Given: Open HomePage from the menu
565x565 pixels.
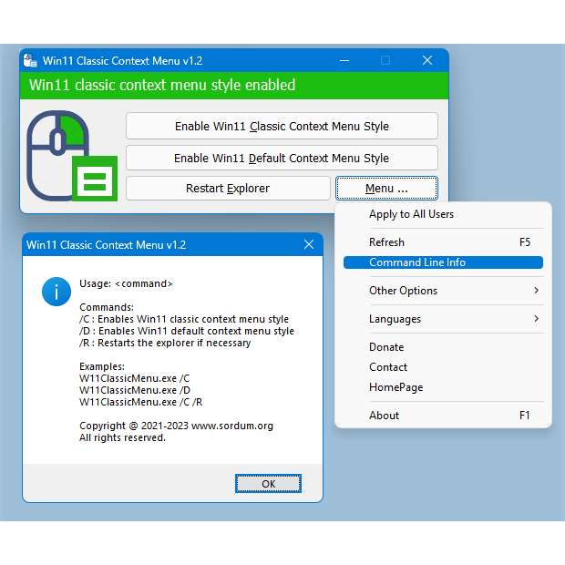Looking at the screenshot, I should pyautogui.click(x=443, y=387).
